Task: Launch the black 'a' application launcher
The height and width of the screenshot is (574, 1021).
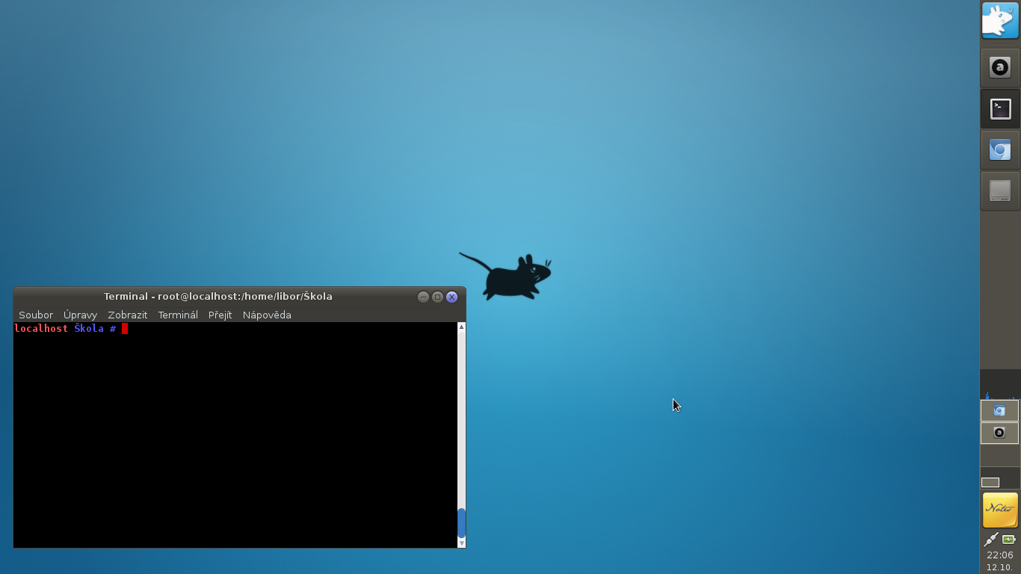Action: [x=1000, y=68]
